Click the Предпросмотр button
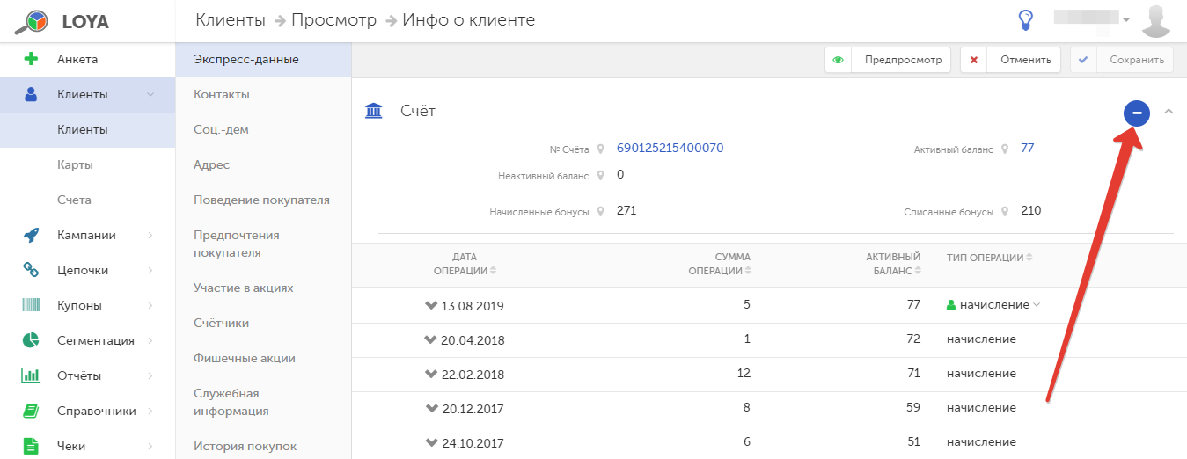Screen dimensions: 1187x459 pos(888,60)
